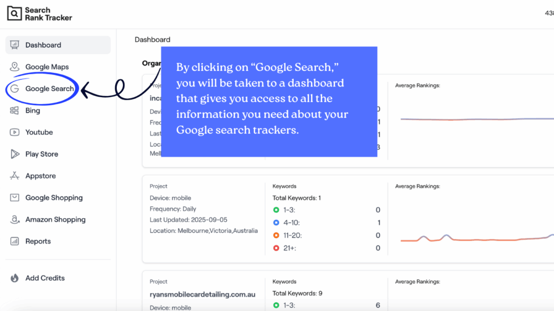Click the count 1 beside 4-10

379,222
